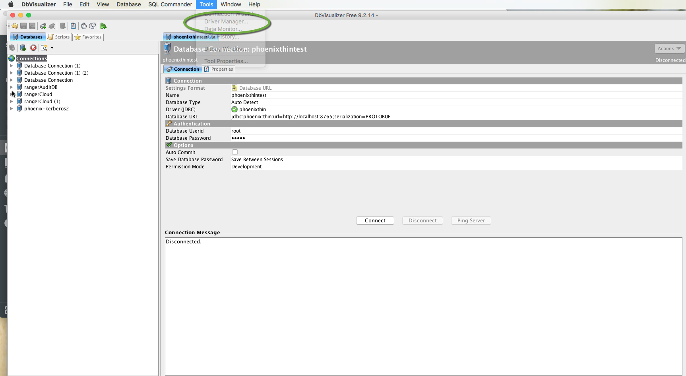Enable the Auto Commit checkbox
The image size is (686, 376).
(235, 152)
